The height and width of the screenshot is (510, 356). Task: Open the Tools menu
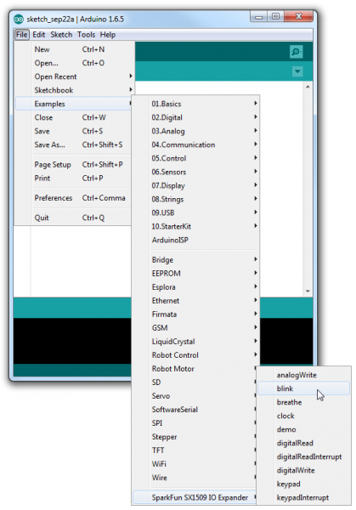coord(86,35)
